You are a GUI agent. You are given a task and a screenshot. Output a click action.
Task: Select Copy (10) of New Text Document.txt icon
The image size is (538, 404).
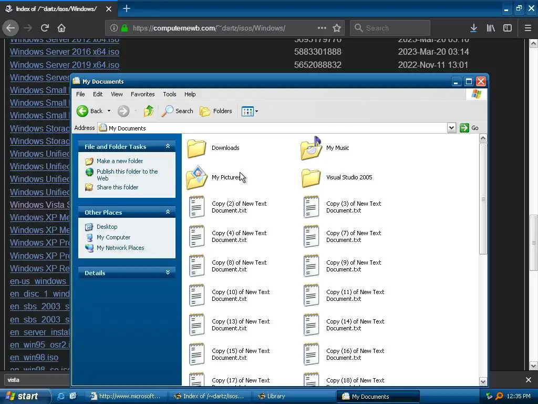coord(196,296)
